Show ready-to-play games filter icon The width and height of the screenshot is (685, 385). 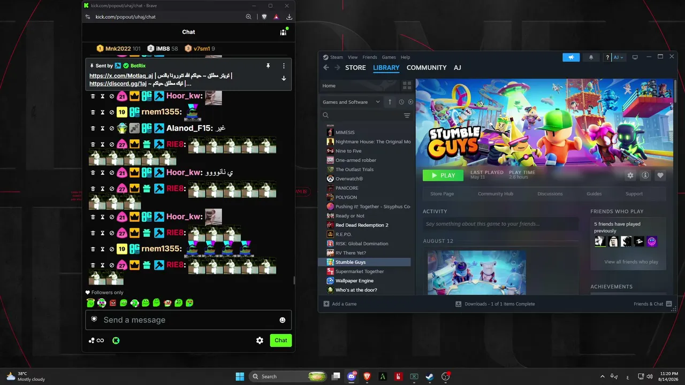pos(410,102)
